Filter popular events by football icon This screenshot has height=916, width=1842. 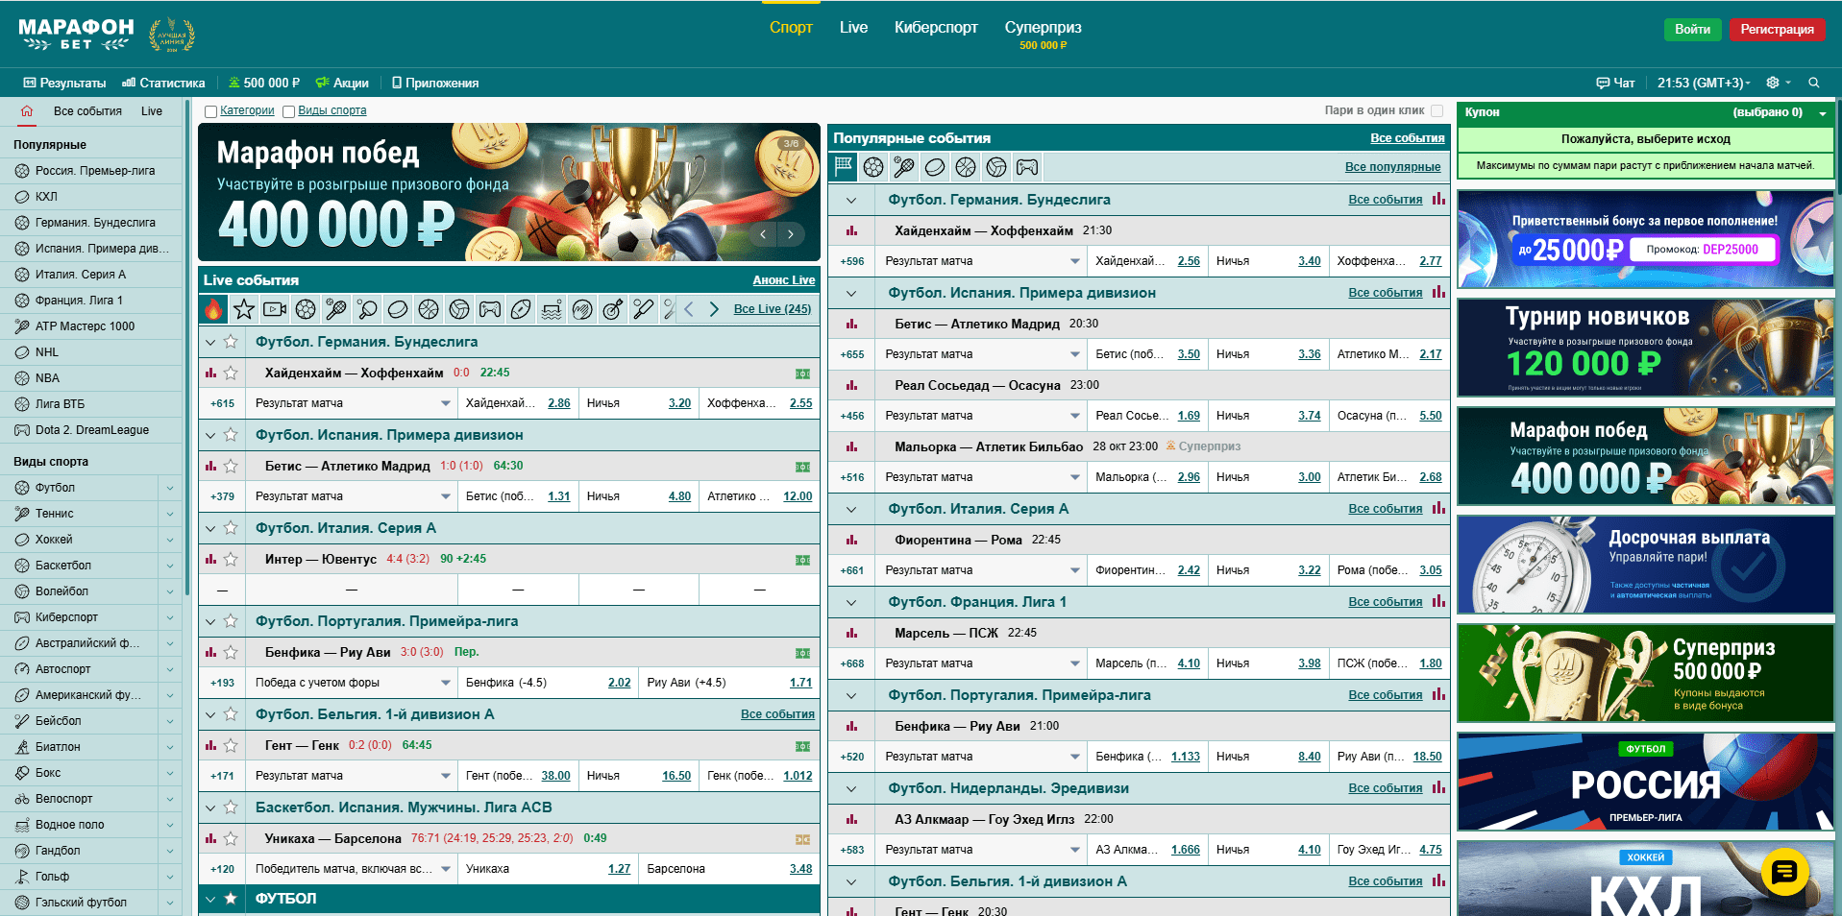[x=873, y=167]
